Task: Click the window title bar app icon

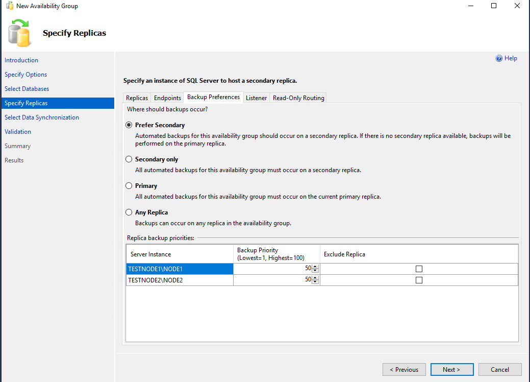Action: (x=10, y=6)
